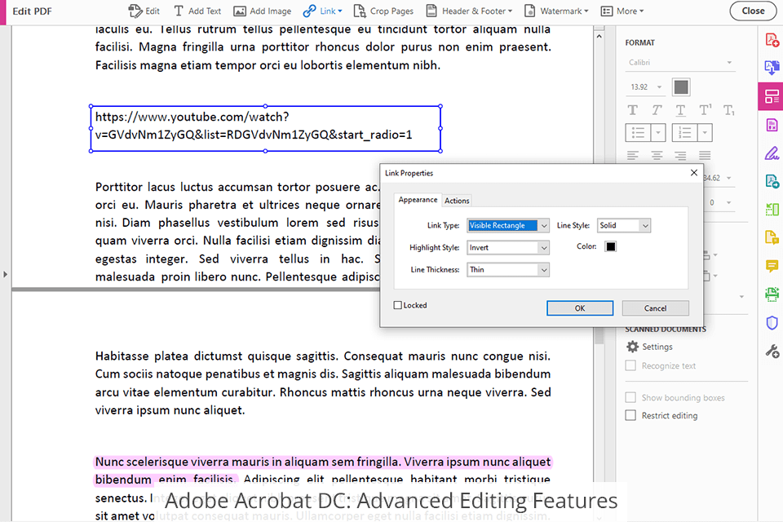
Task: Click the YouTube URL text box
Action: pos(266,128)
